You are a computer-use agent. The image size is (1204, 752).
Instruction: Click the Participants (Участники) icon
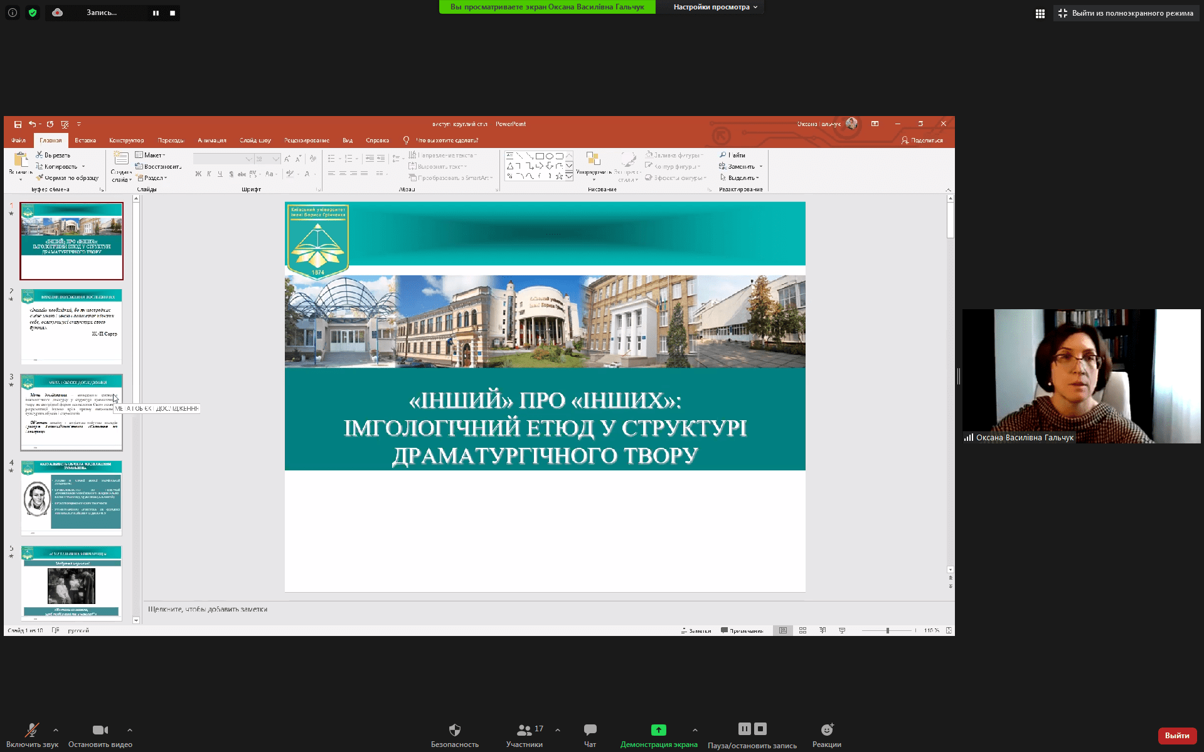(524, 730)
